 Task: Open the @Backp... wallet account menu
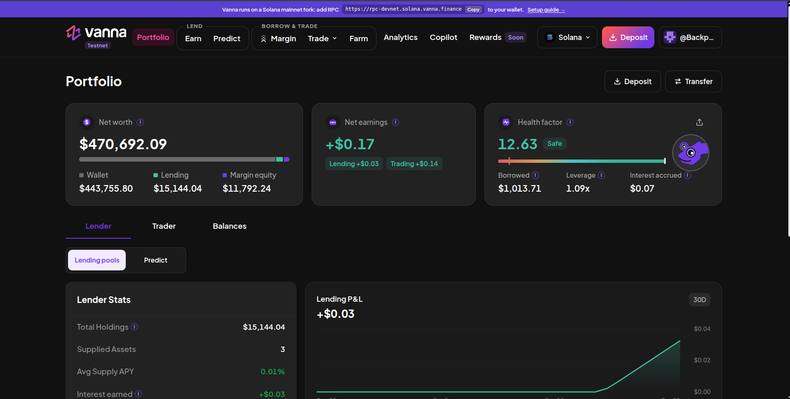click(x=690, y=37)
